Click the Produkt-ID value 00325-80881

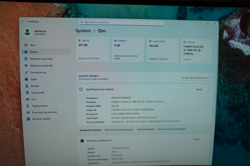(x=125, y=114)
